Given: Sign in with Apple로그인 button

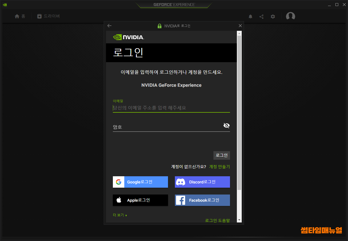Looking at the screenshot, I should click(140, 200).
